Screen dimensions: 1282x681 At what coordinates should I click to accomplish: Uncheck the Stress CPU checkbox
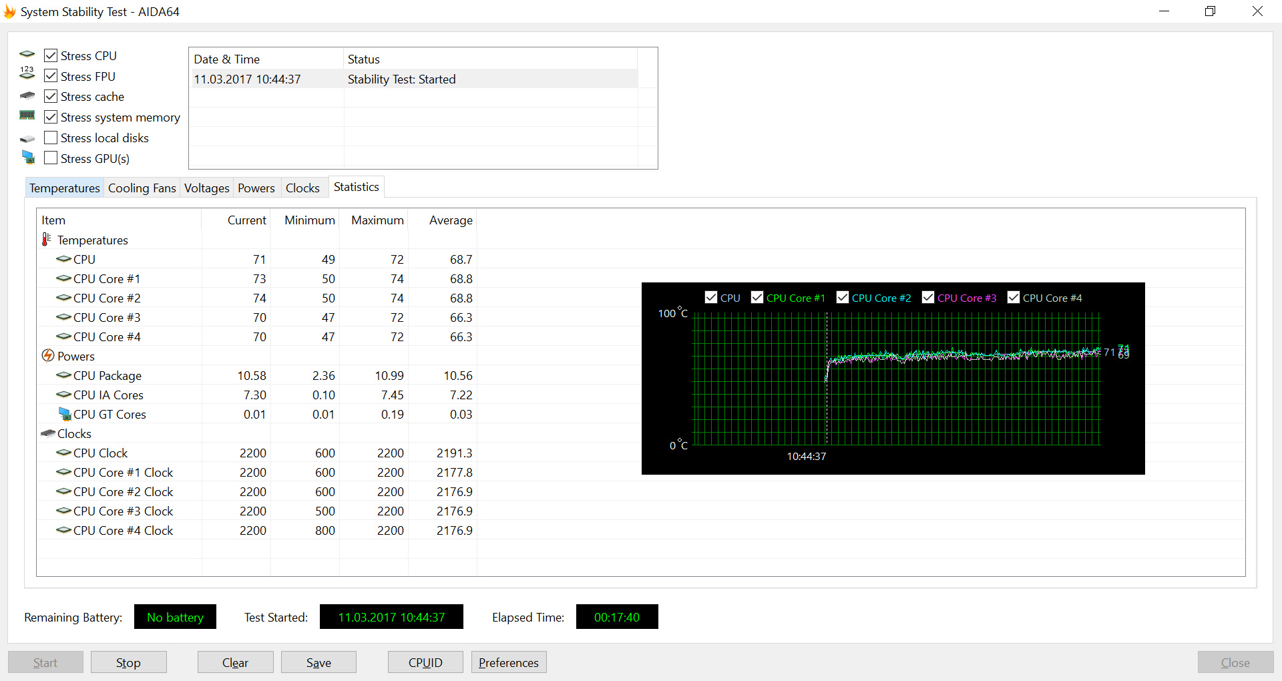point(51,55)
